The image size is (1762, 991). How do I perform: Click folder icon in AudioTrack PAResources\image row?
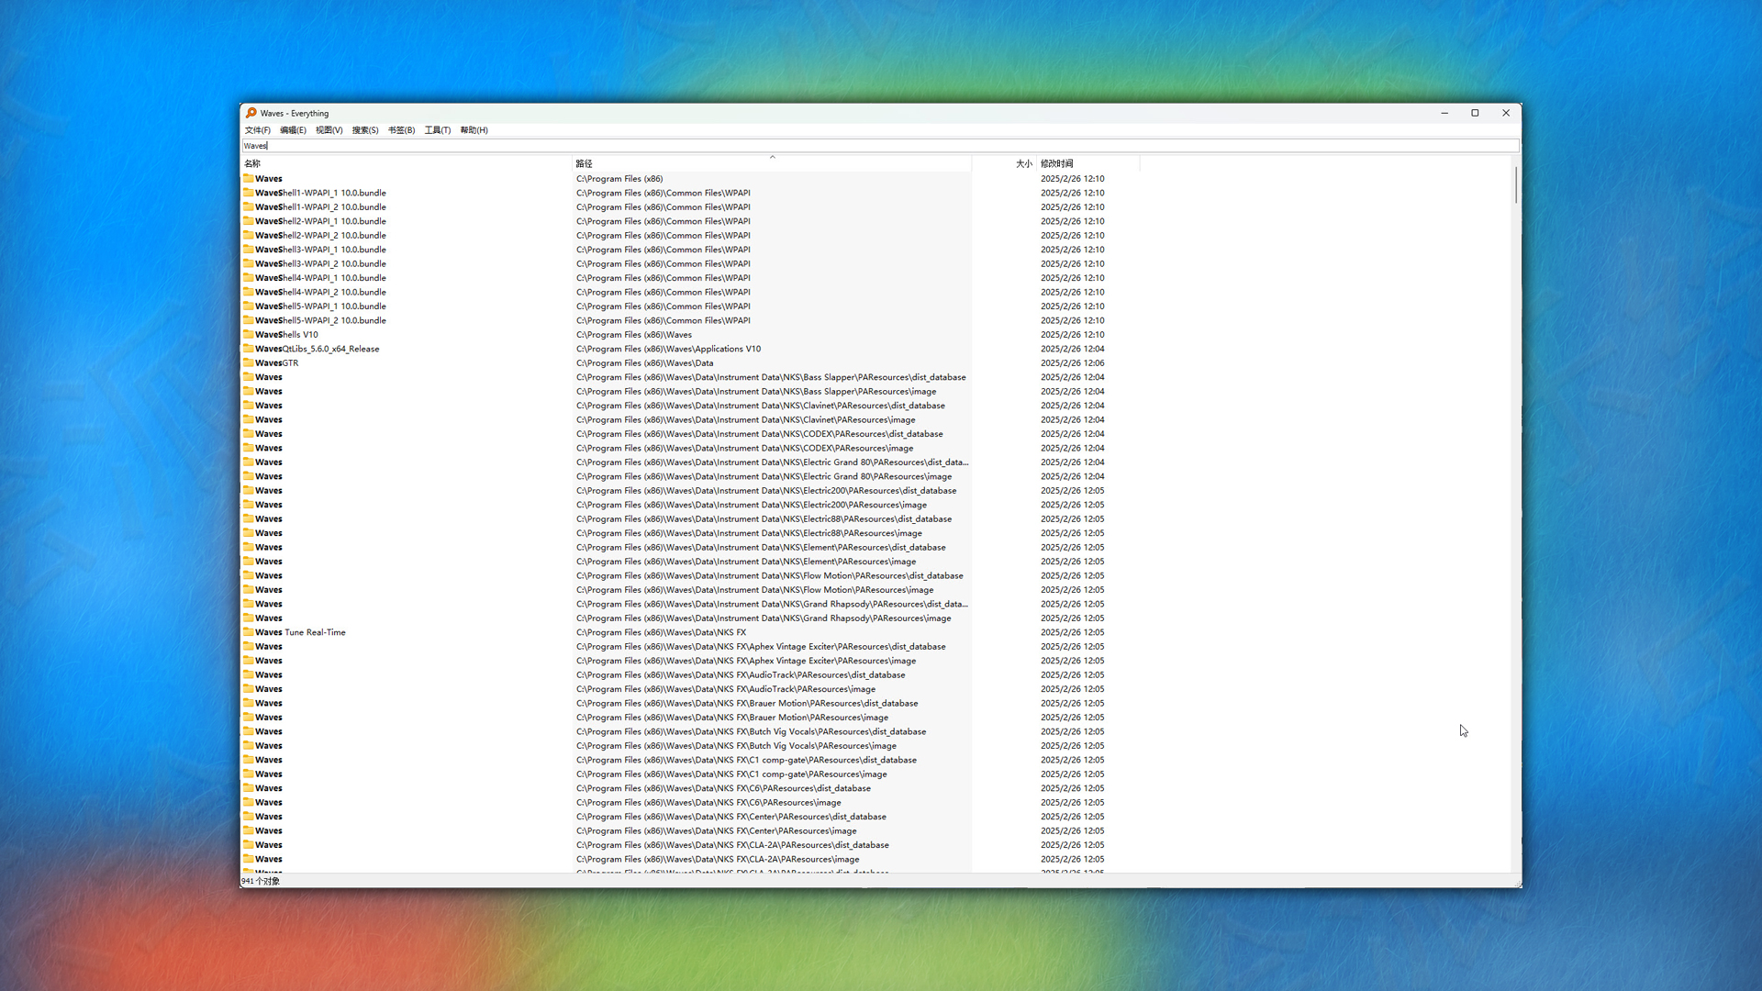pos(248,689)
